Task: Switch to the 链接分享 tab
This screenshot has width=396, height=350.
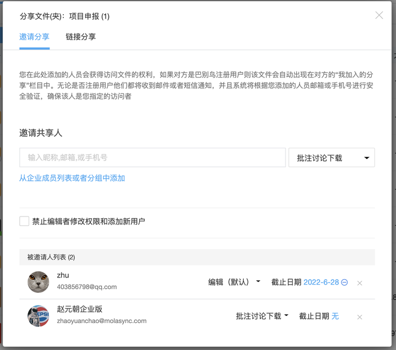Action: (x=80, y=37)
